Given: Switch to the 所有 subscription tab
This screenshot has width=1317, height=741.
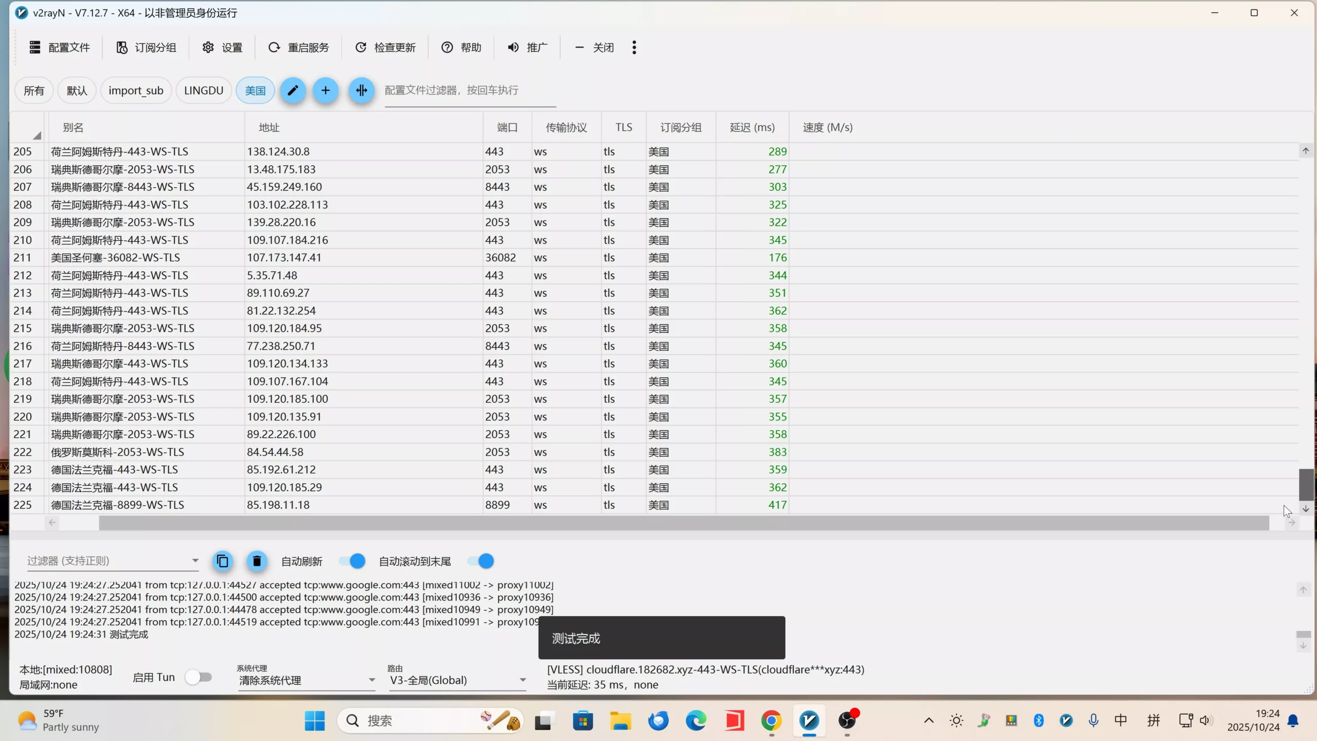Looking at the screenshot, I should [34, 90].
